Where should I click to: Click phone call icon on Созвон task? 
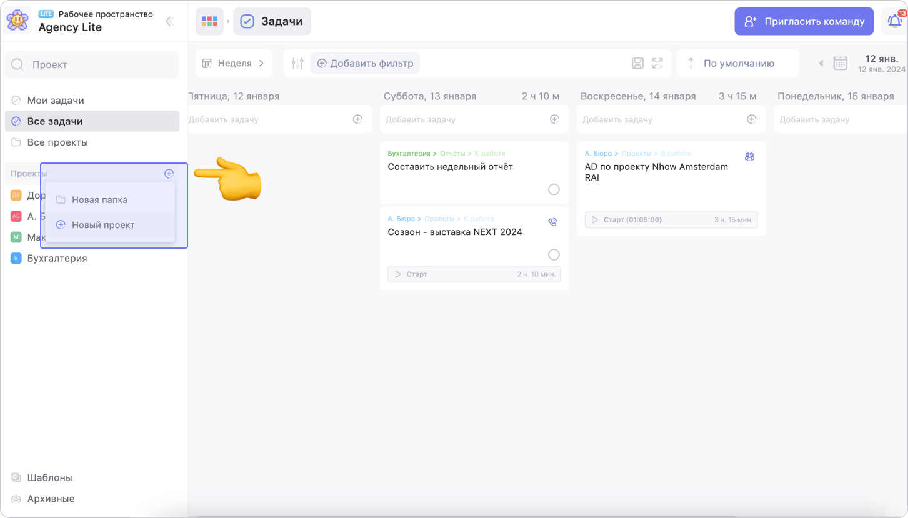click(552, 222)
